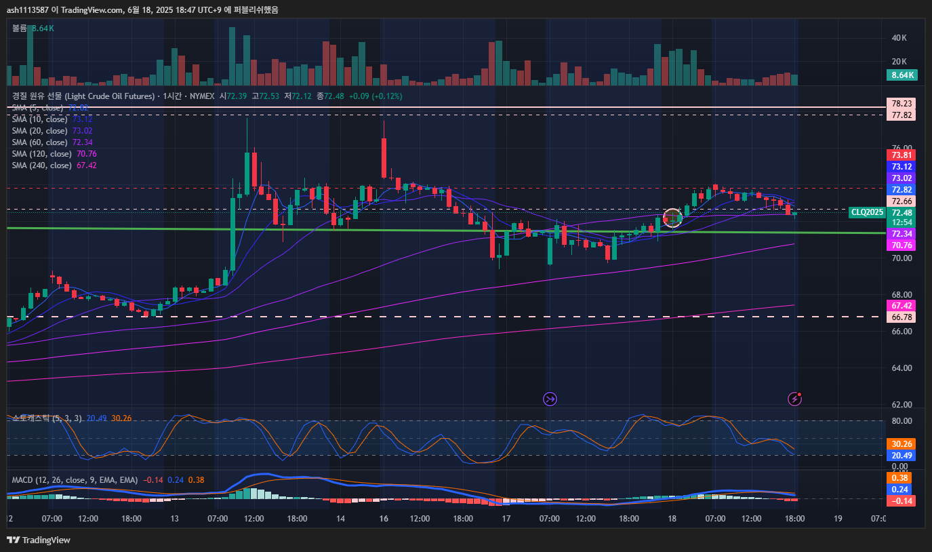Image resolution: width=932 pixels, height=552 pixels.
Task: Click the pink 67.42 SMA axis label
Action: click(901, 305)
